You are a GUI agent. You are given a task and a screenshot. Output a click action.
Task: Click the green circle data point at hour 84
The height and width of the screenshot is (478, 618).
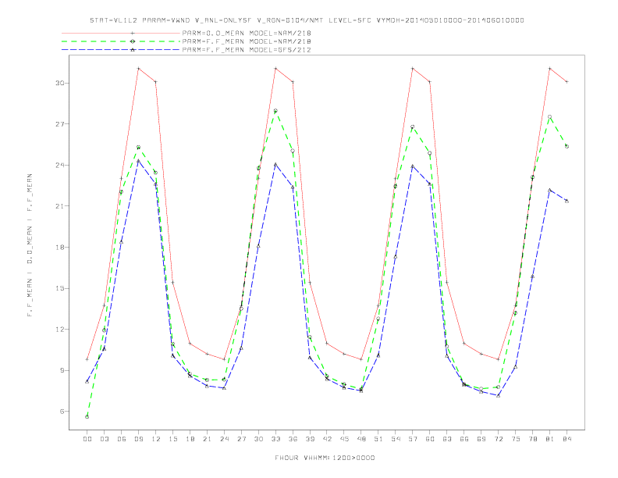(566, 146)
